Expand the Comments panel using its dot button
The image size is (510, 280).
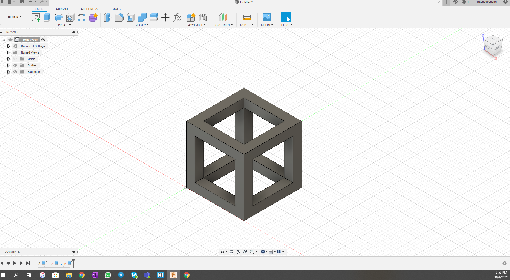point(74,252)
